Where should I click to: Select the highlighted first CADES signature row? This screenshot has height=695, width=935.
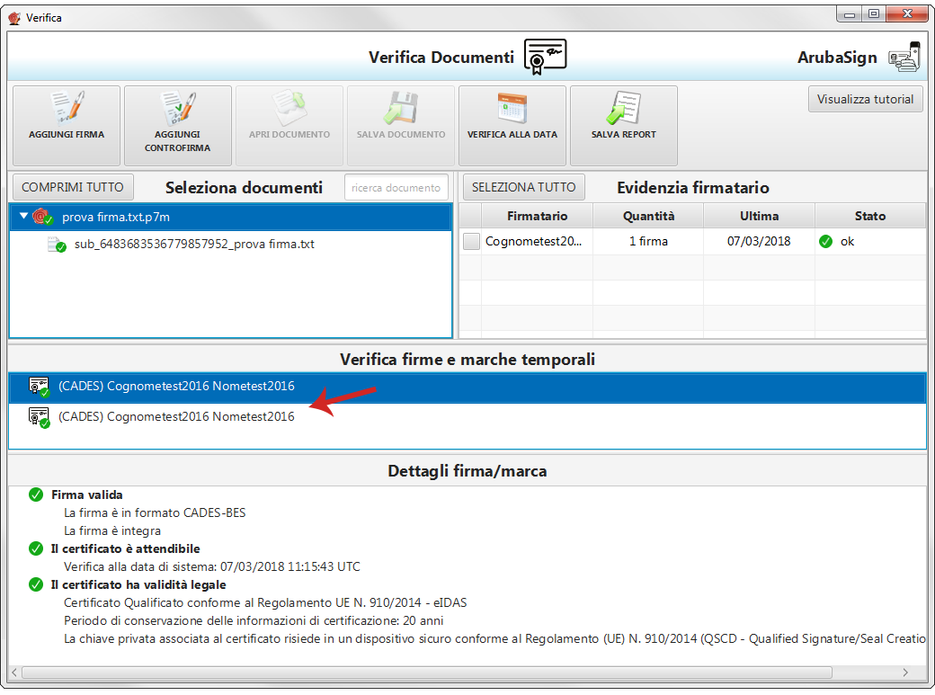(176, 387)
